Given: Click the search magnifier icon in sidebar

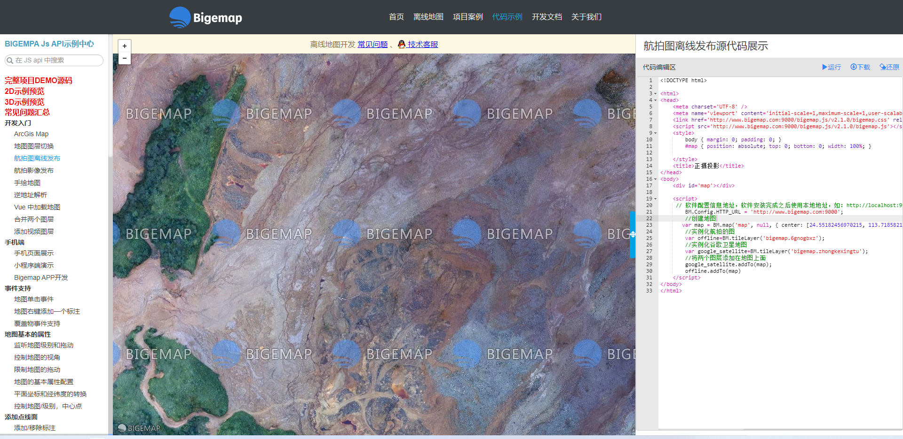Looking at the screenshot, I should (x=9, y=60).
